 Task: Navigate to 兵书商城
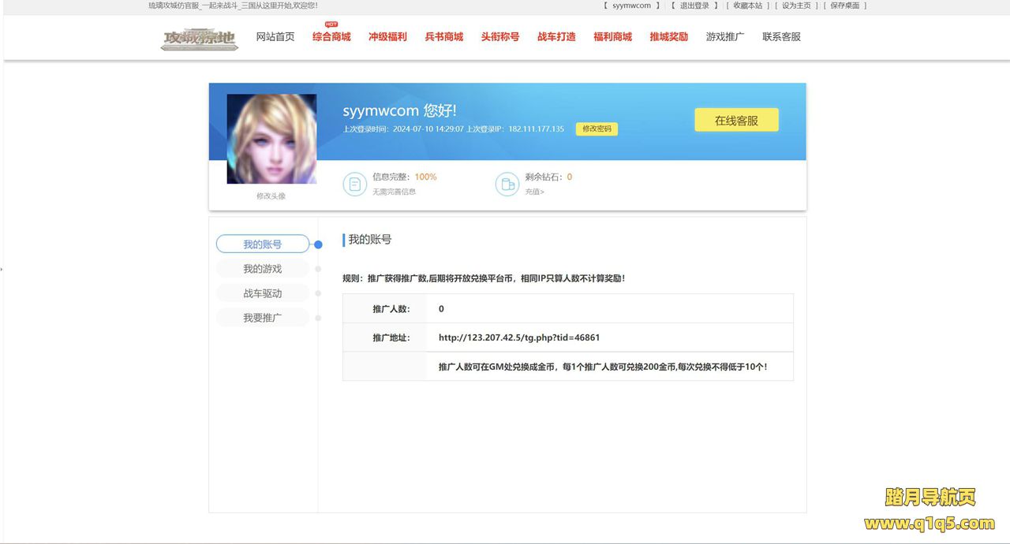(x=444, y=37)
